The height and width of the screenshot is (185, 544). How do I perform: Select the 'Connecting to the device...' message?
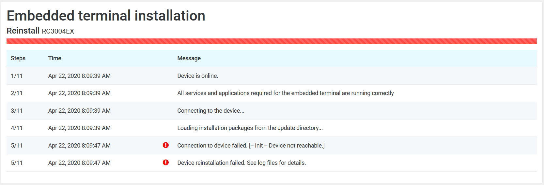pos(210,111)
